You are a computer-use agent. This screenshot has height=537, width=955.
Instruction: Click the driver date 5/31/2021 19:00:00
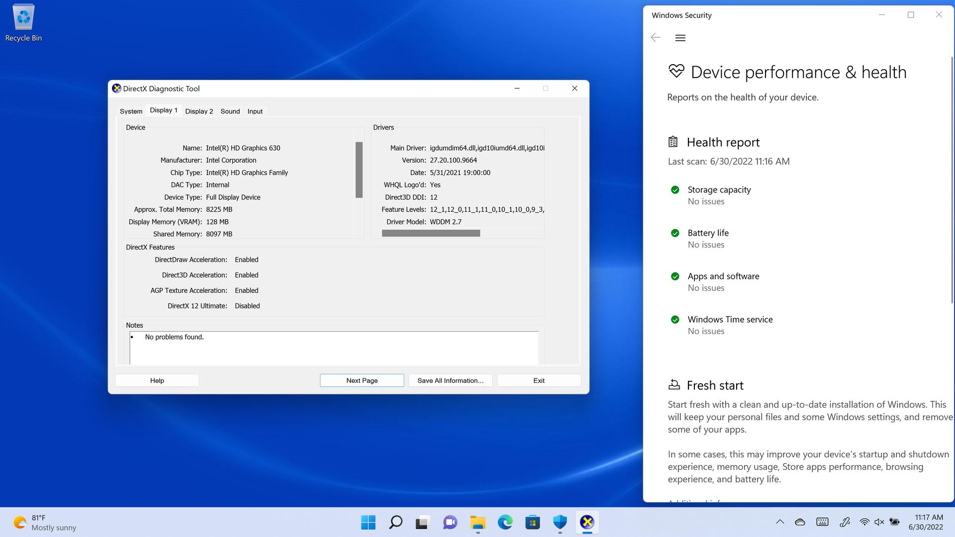point(460,173)
